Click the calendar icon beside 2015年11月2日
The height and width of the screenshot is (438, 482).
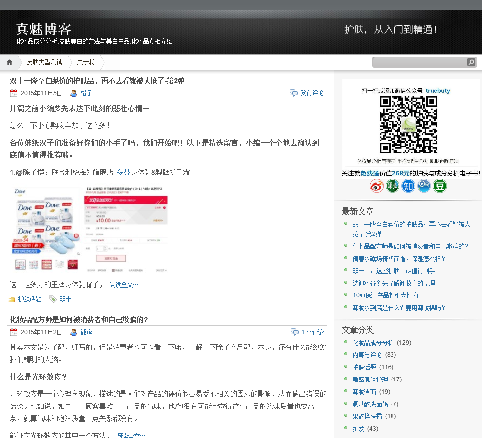(x=14, y=332)
